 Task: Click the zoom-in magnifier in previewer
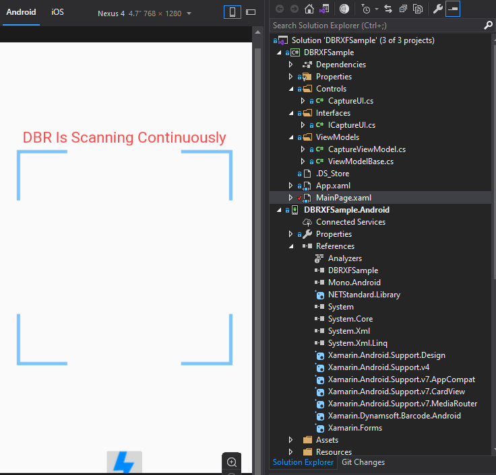tap(232, 462)
